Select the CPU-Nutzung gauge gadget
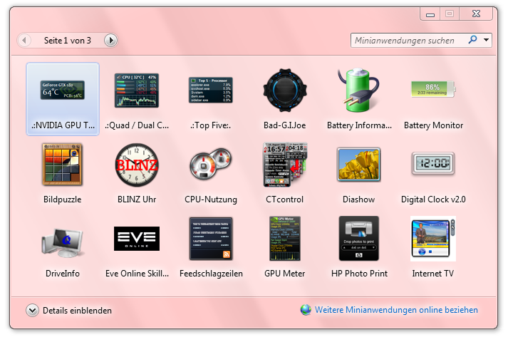Image resolution: width=508 pixels, height=337 pixels. pyautogui.click(x=211, y=165)
